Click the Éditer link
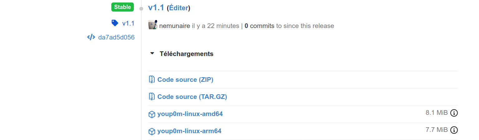The image size is (479, 140). (179, 8)
